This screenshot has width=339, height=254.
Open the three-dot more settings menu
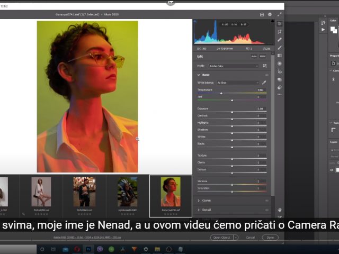[x=280, y=94]
